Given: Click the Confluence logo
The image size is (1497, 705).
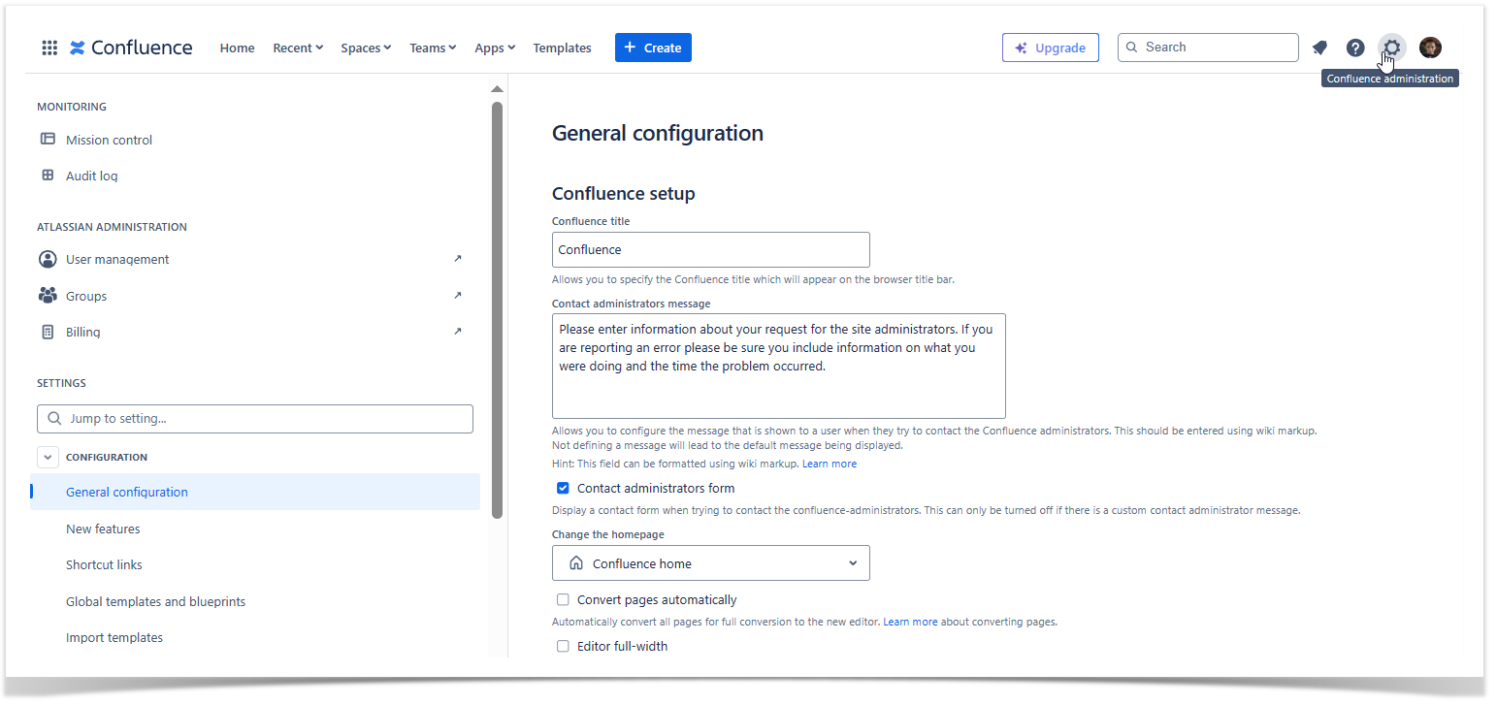Looking at the screenshot, I should (131, 48).
